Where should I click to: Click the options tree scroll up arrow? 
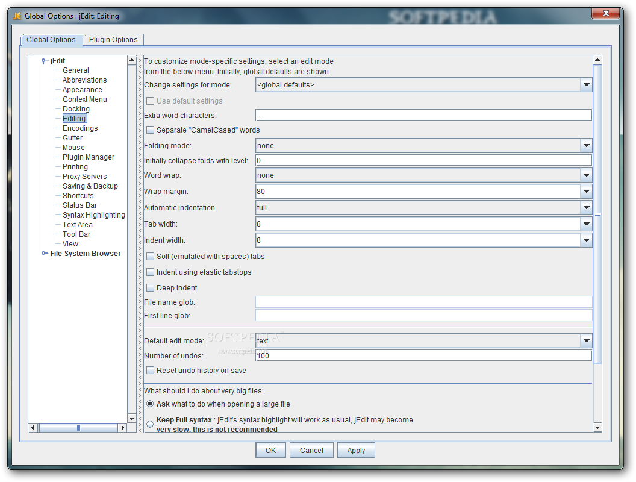(x=132, y=60)
